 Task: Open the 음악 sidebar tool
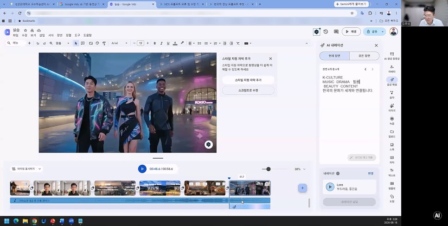point(392,95)
